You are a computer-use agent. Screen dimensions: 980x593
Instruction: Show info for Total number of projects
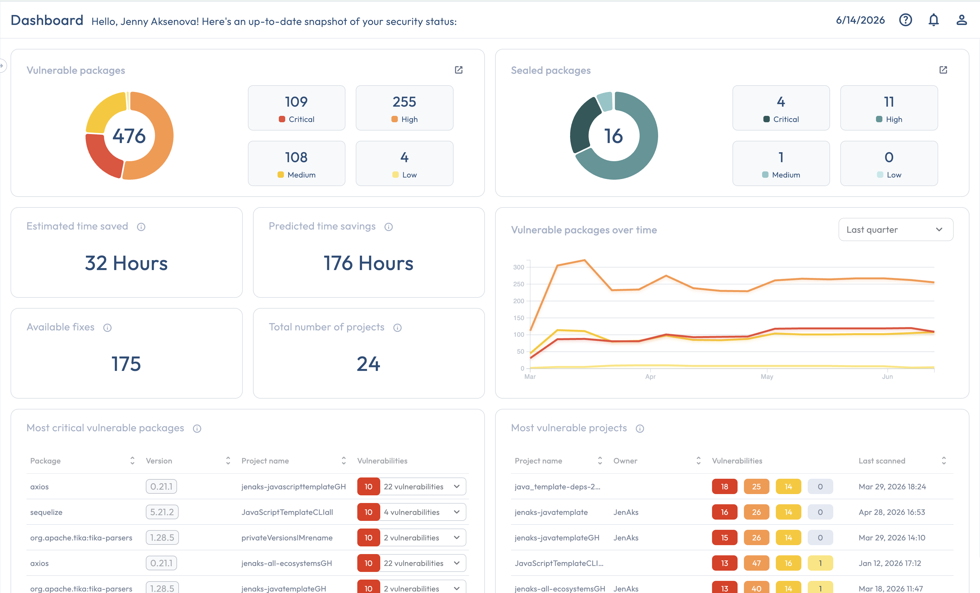tap(397, 327)
